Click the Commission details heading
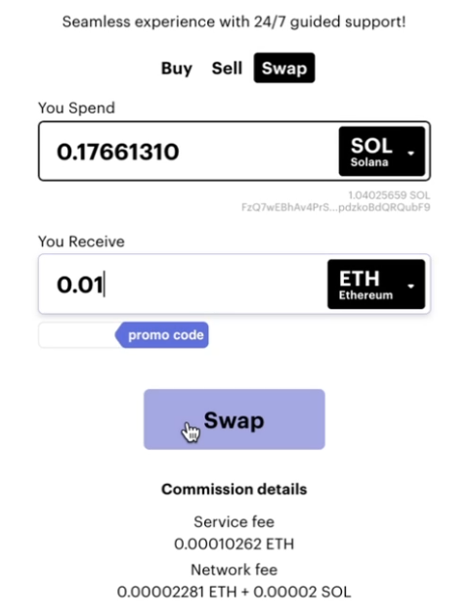 coord(235,489)
